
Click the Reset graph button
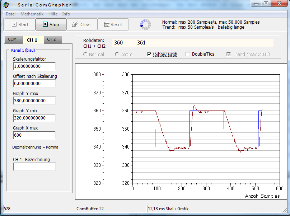(113, 24)
